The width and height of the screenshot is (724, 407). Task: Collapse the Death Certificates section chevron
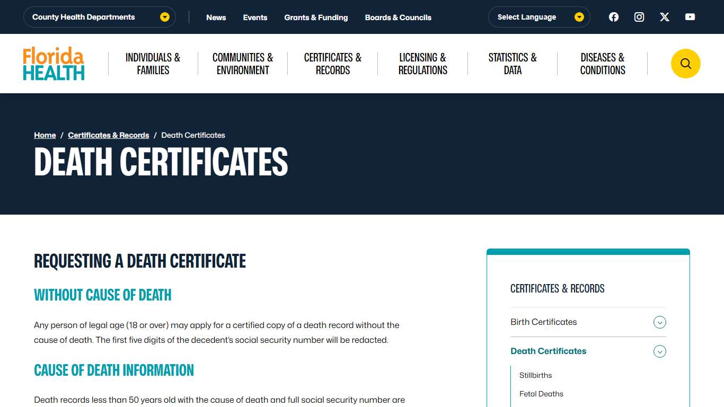pos(659,351)
